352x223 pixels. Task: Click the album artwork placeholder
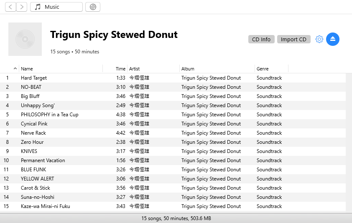point(25,39)
